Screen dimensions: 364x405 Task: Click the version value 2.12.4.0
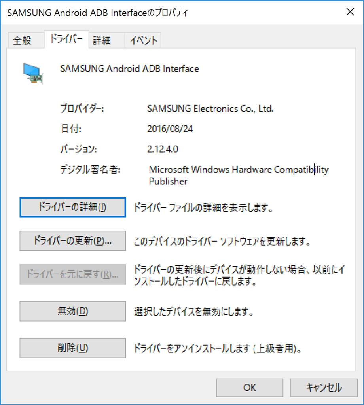pos(163,149)
